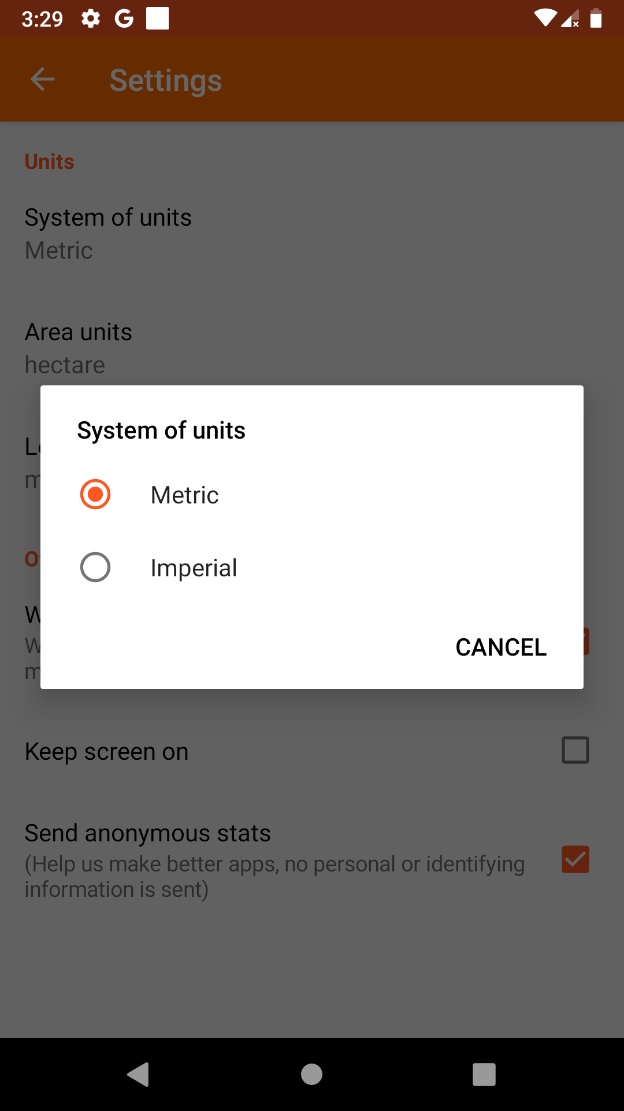624x1111 pixels.
Task: Open the System of units preference
Action: pyautogui.click(x=312, y=234)
